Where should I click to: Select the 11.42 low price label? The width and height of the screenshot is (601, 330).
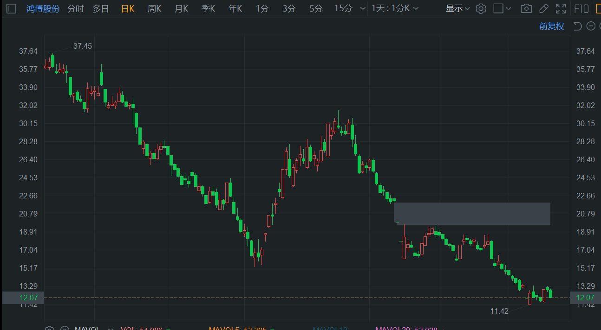point(499,311)
